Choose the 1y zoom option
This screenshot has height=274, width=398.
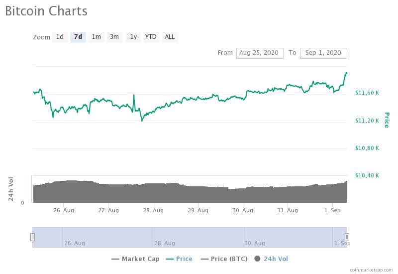[133, 37]
